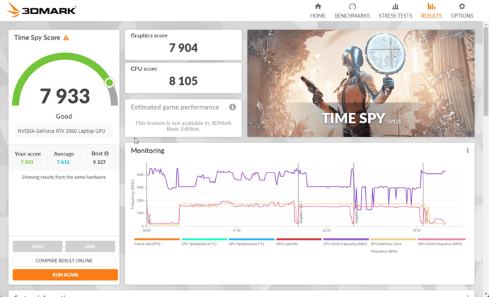Click info icon next to Estimated game performance
The width and height of the screenshot is (489, 297).
point(231,107)
